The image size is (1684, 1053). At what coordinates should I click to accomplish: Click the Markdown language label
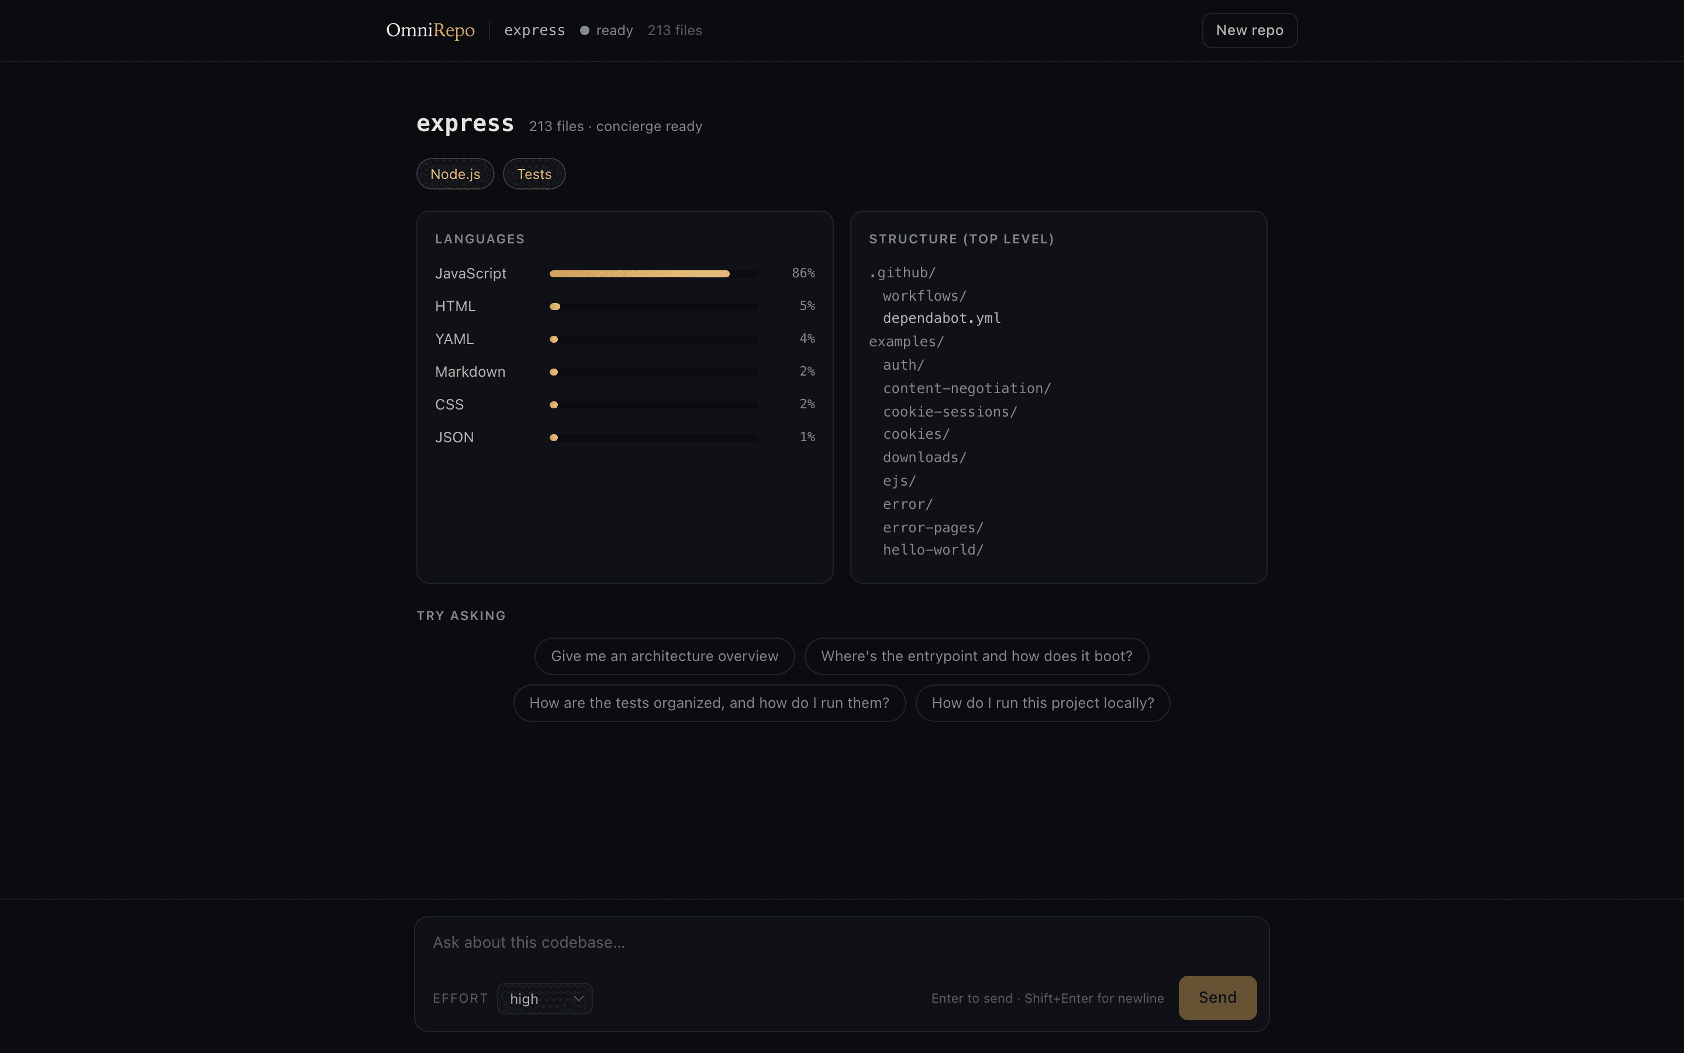[470, 372]
